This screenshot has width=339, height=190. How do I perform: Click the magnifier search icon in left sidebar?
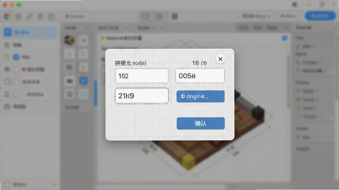point(7,57)
